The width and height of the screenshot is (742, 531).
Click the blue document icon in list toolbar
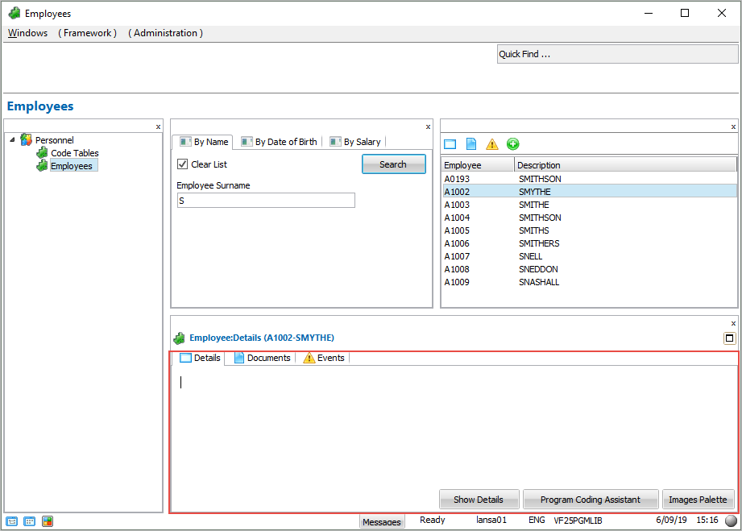[x=471, y=144]
